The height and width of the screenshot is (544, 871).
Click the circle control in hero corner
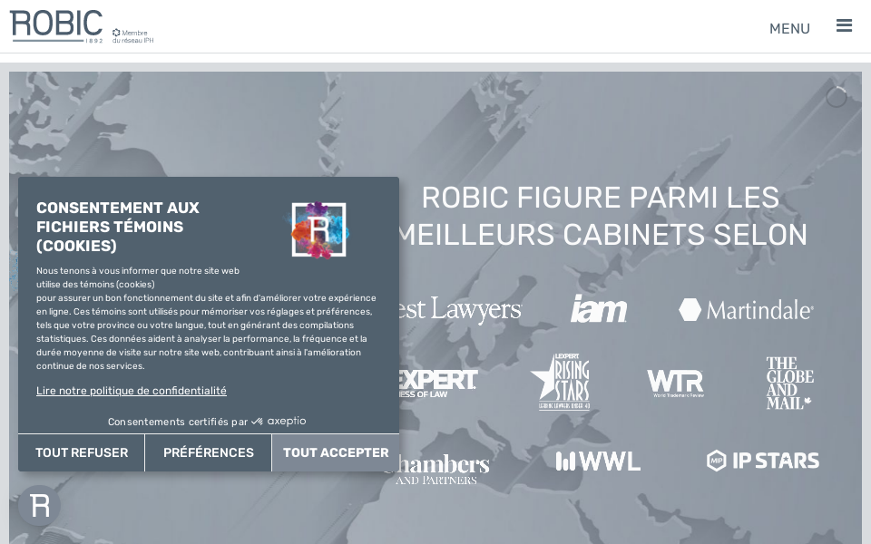[836, 97]
